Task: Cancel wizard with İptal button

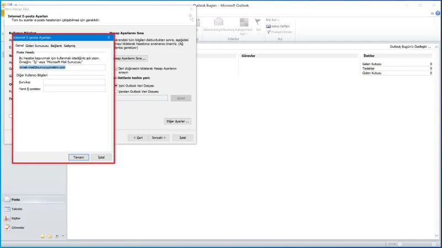Action: (183, 137)
